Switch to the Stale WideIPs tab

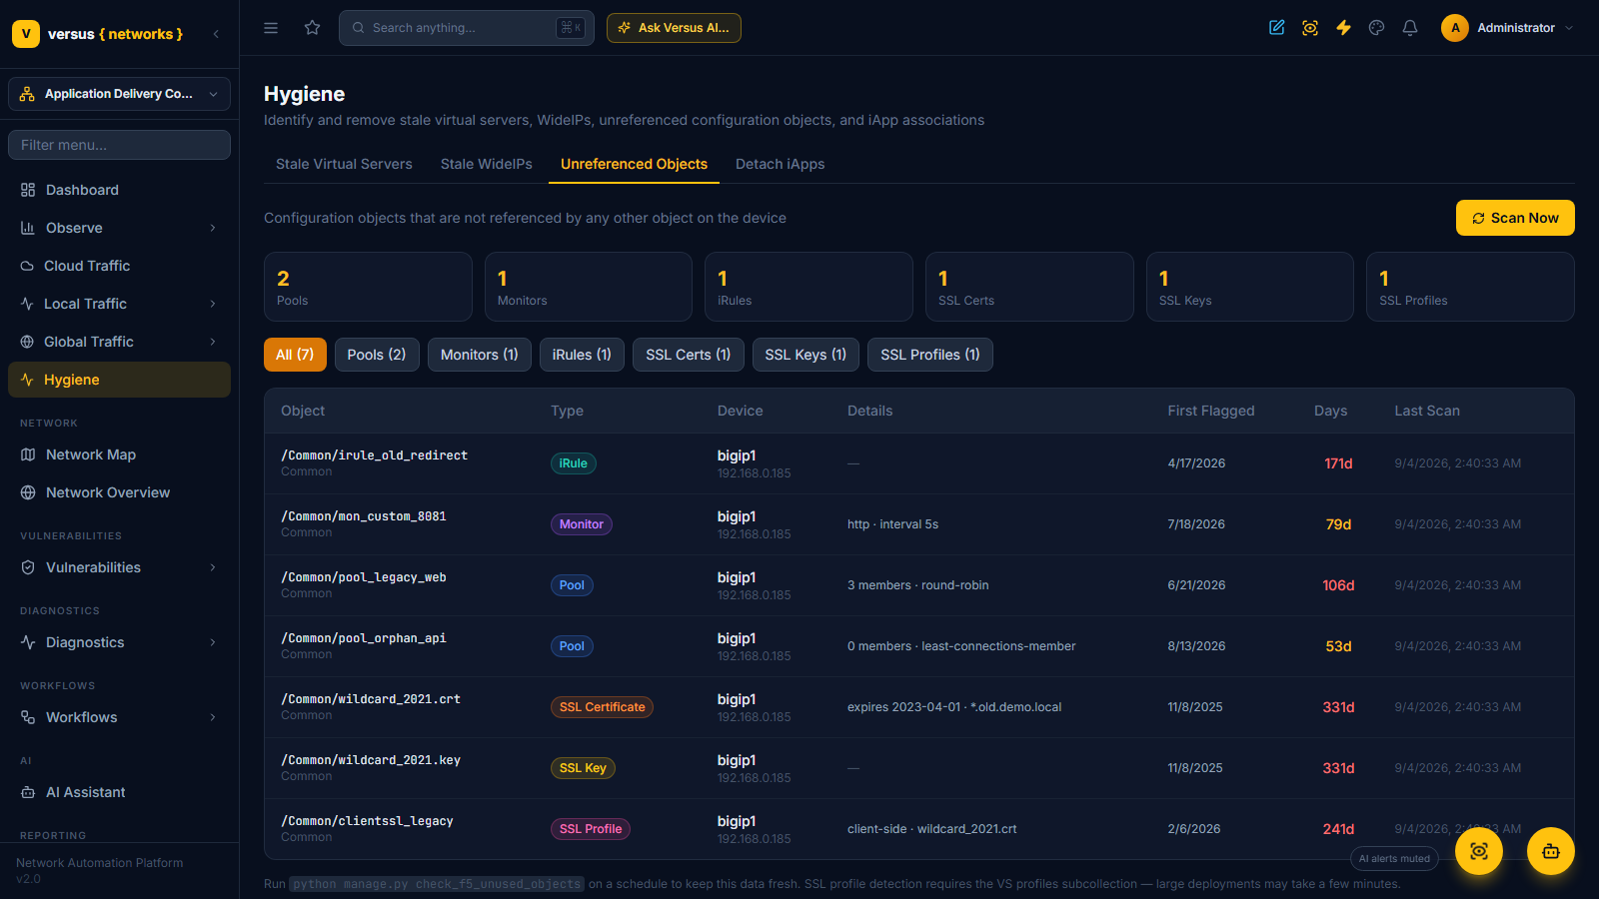487,164
